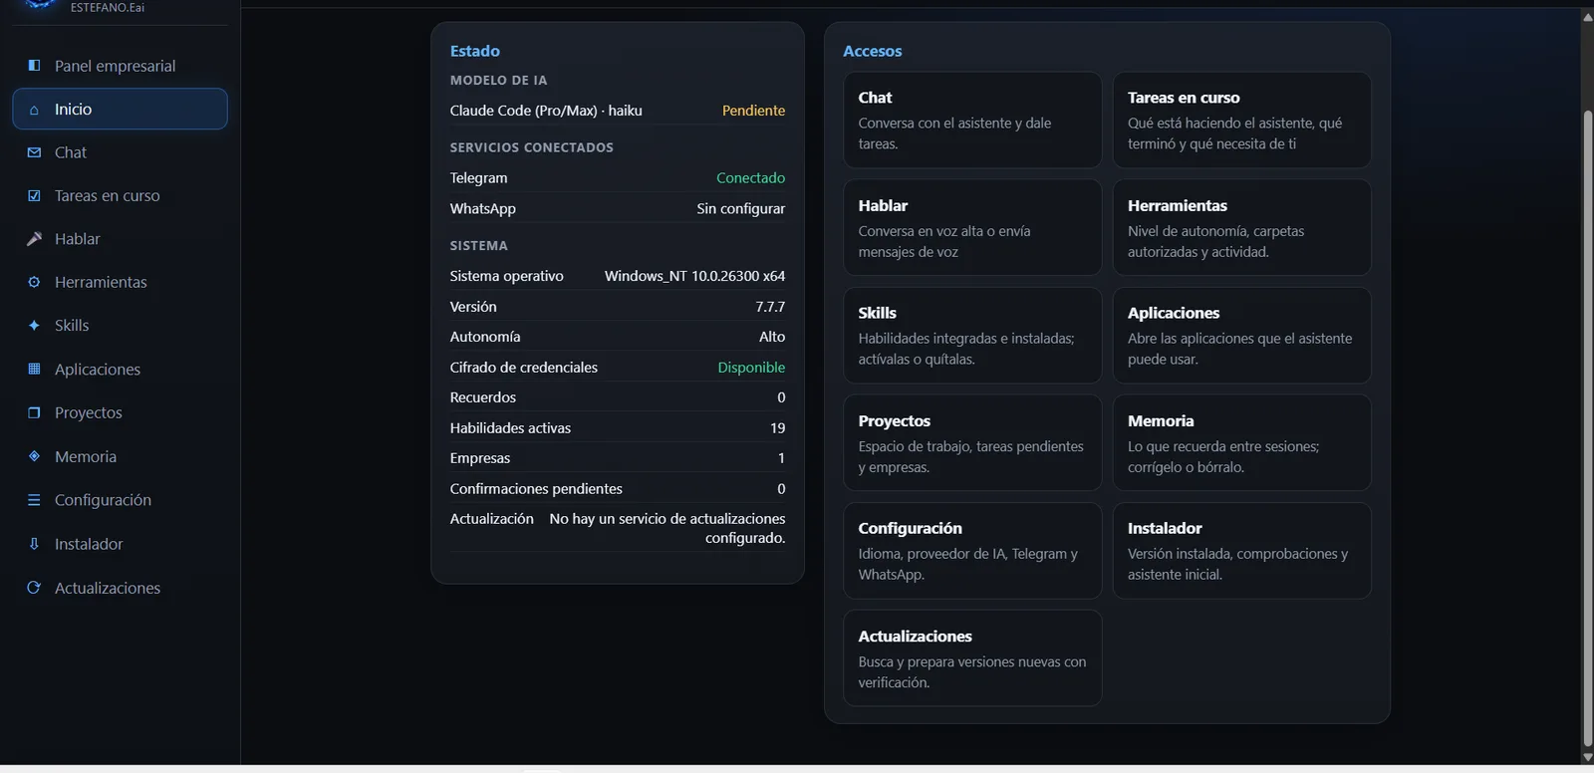Click the version number 7.7.7

coord(770,307)
